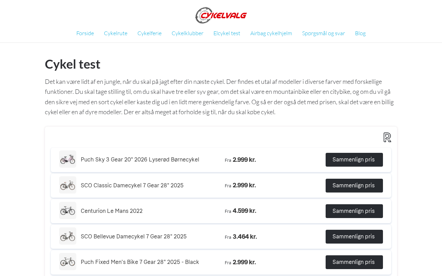Visit the Blog page

(x=360, y=33)
